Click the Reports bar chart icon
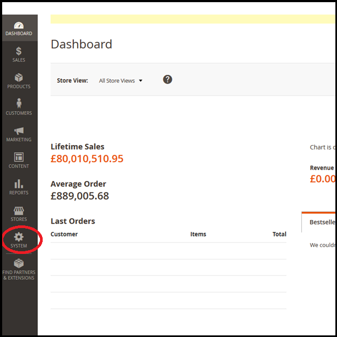The image size is (337, 337). (x=19, y=187)
